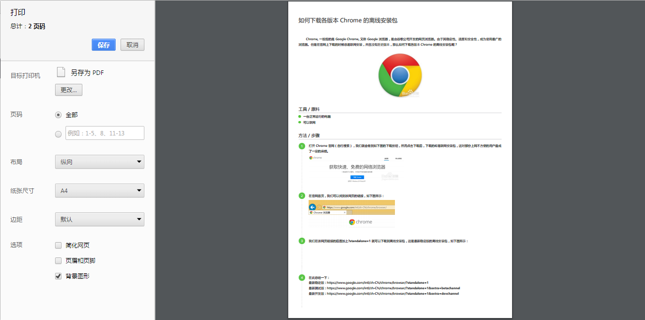Click the step 1 Chrome download page thumbnail

tap(357, 169)
